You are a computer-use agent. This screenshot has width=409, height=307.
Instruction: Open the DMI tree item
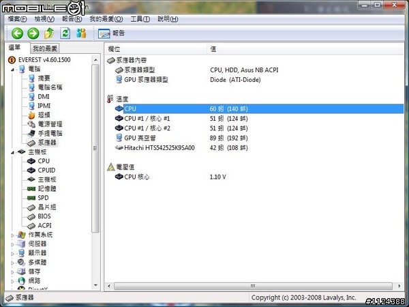click(44, 97)
